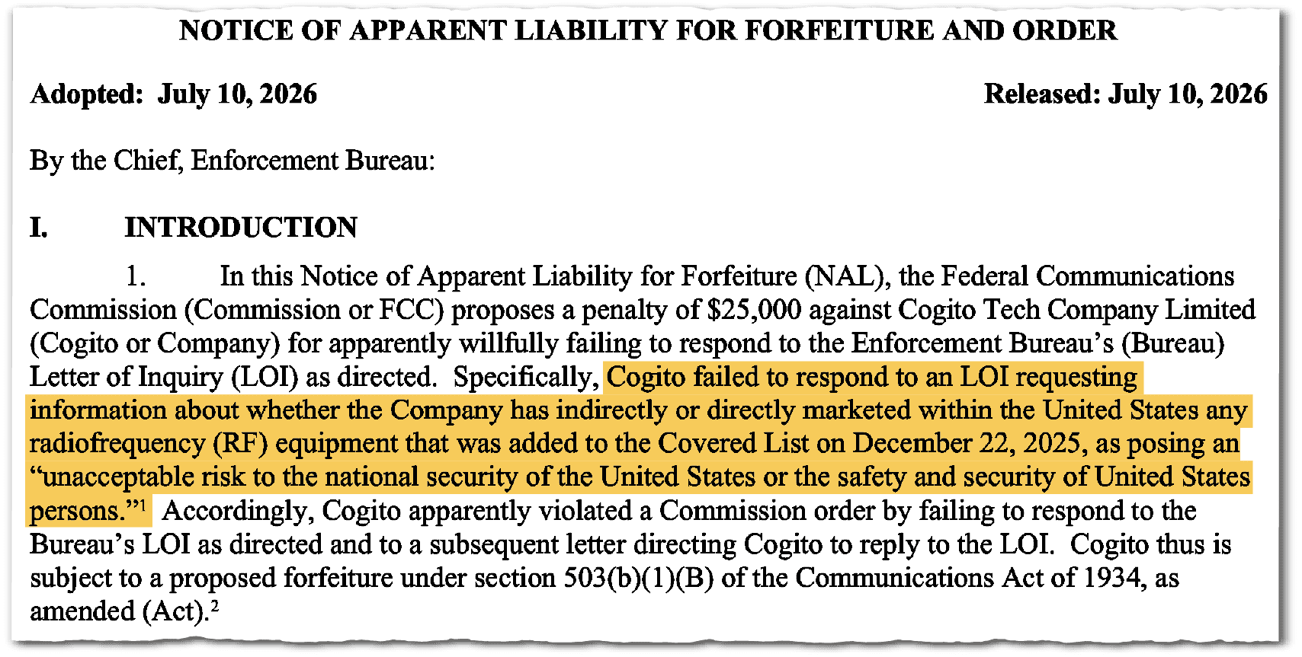Click footnote 2 superscript after "amended (Act)"
Image resolution: width=1302 pixels, height=657 pixels.
(215, 604)
